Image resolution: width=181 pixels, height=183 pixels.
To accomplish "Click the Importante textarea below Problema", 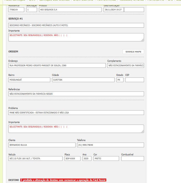I will tap(76, 129).
